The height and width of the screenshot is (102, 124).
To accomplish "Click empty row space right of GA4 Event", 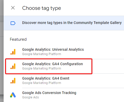I will tap(96, 81).
